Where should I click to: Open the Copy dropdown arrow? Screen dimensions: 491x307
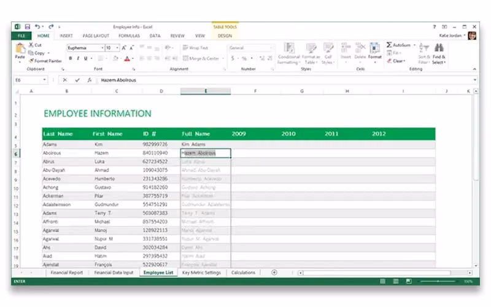(x=48, y=53)
